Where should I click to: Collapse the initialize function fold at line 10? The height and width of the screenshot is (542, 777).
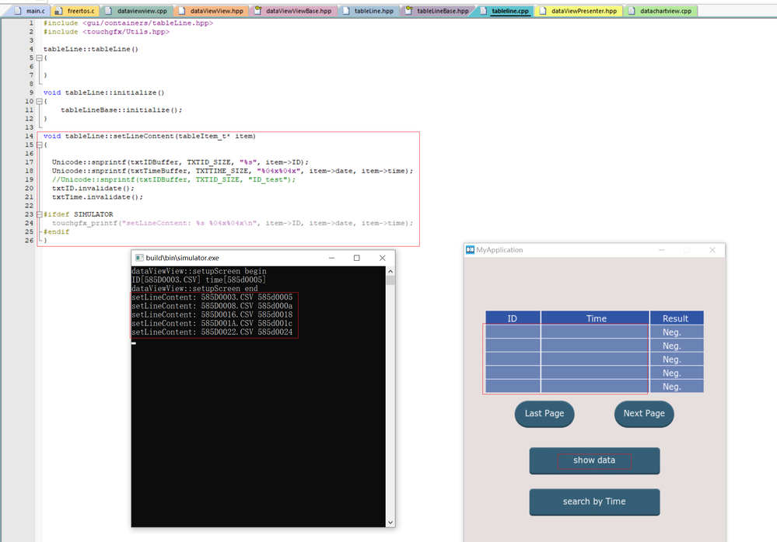click(39, 101)
